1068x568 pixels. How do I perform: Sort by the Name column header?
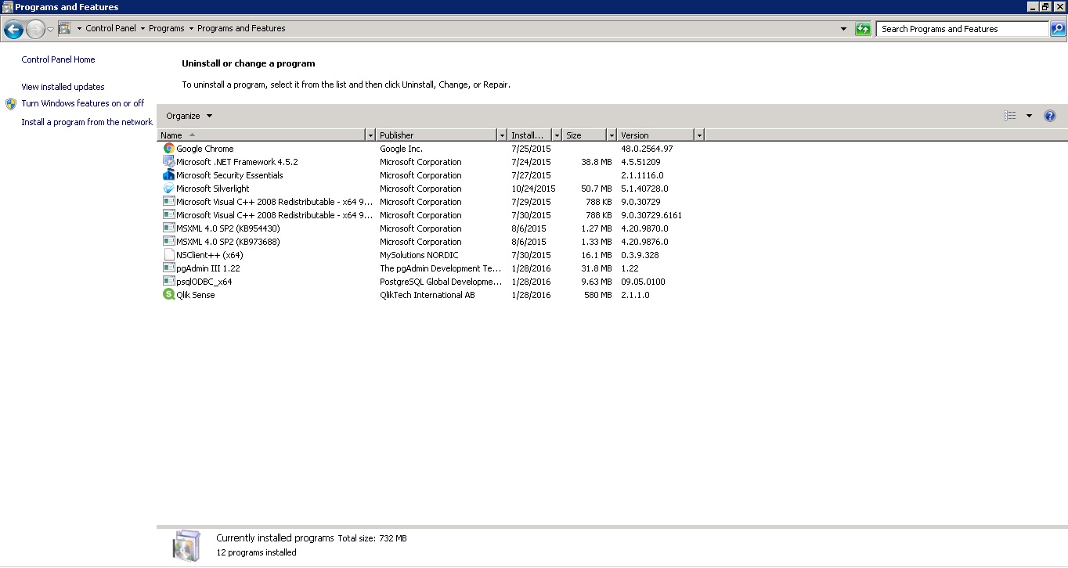click(x=262, y=135)
